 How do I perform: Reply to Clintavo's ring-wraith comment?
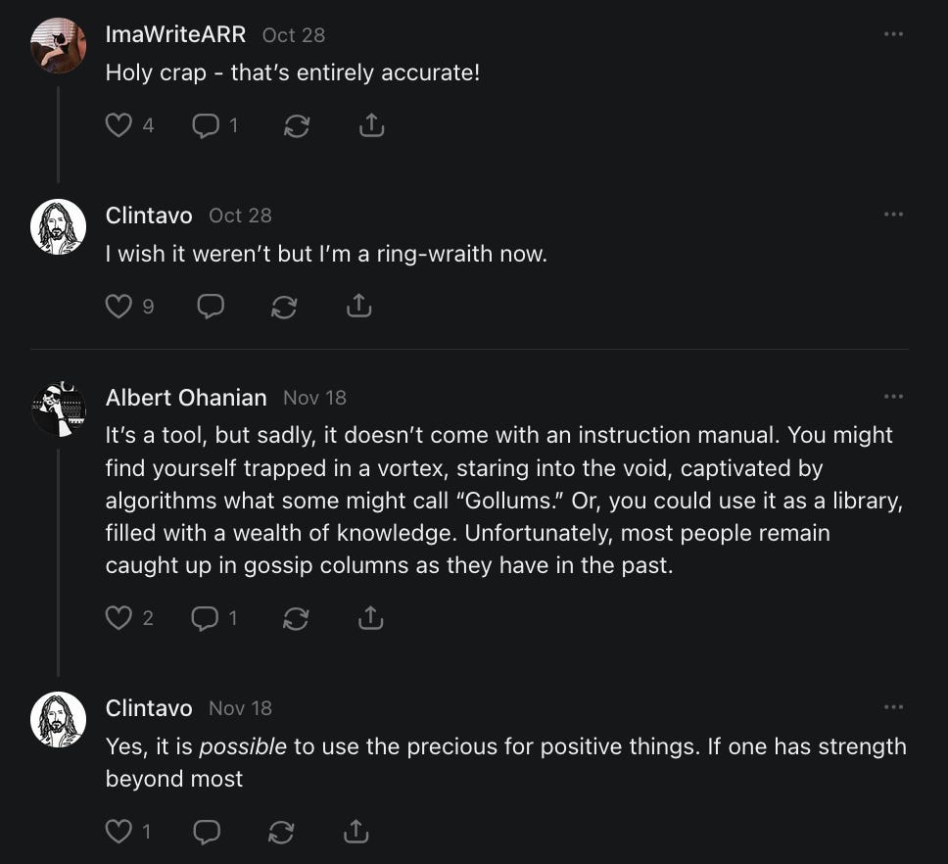click(x=211, y=307)
